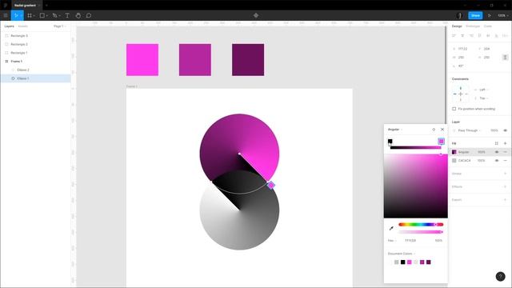
Task: Select the Frame 1 layer
Action: (35, 62)
